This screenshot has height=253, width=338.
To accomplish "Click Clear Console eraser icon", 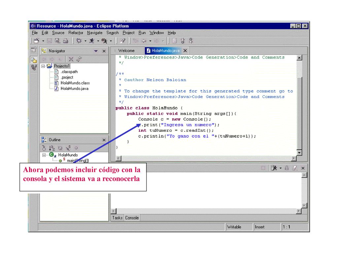I will click(x=295, y=168).
